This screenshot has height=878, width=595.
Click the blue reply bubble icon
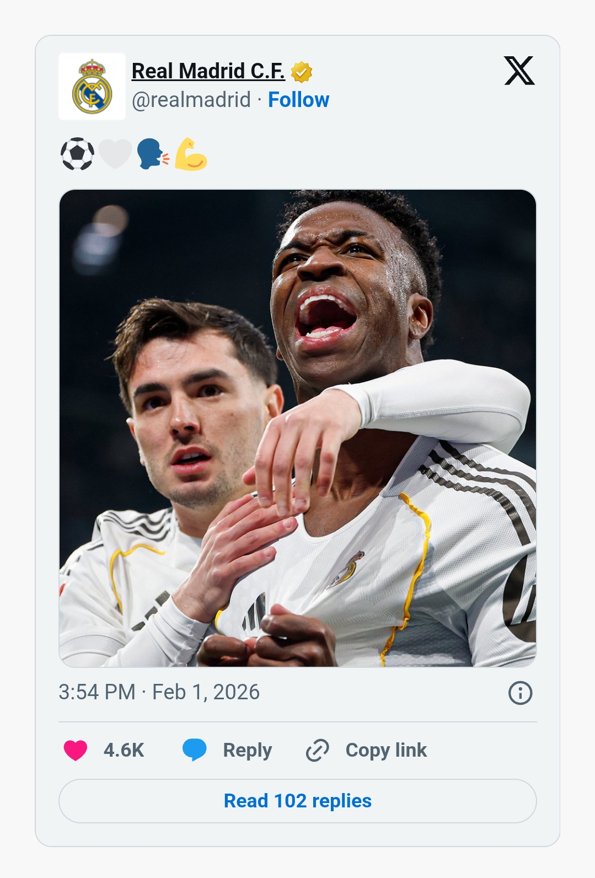coord(194,750)
